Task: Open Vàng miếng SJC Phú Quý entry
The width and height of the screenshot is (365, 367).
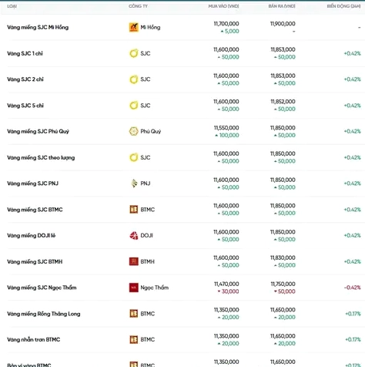Action: pos(38,131)
